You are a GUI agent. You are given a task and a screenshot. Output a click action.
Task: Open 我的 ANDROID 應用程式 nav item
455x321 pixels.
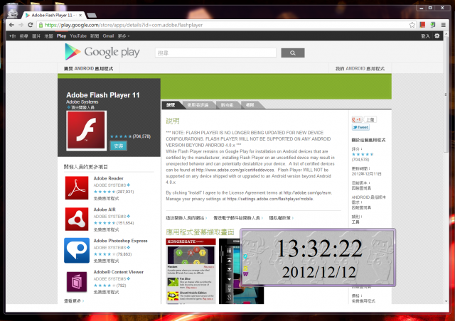[x=360, y=68]
